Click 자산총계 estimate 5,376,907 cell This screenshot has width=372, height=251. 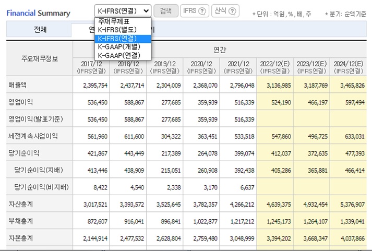(352, 205)
